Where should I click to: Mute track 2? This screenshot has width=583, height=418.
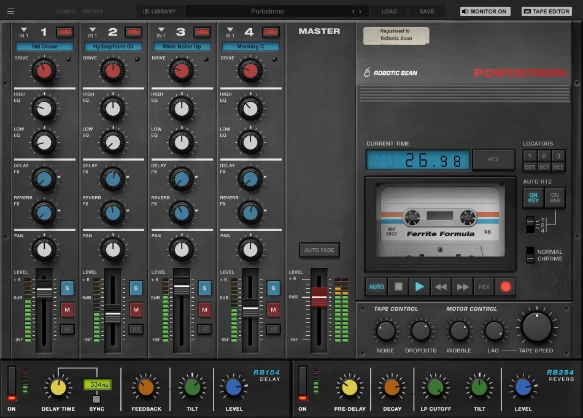(x=136, y=310)
